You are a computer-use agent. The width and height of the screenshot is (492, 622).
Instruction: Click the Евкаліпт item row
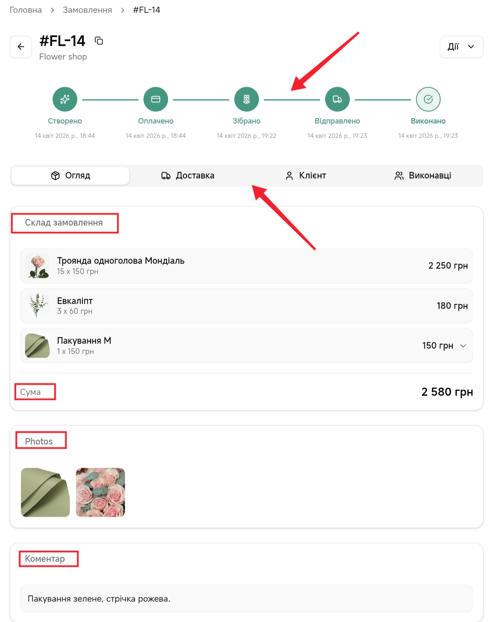point(246,306)
